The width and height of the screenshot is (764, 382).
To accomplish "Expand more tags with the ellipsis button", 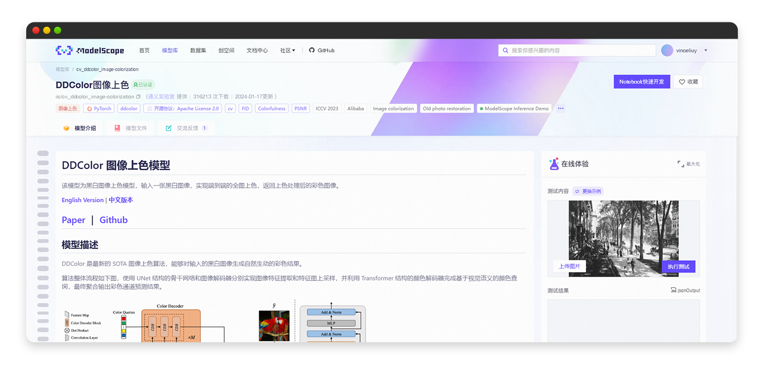I will (x=560, y=109).
